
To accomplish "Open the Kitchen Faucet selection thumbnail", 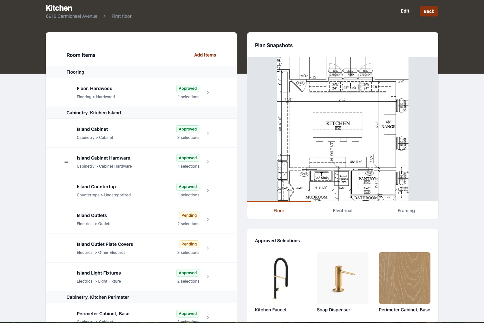I will pos(281,278).
